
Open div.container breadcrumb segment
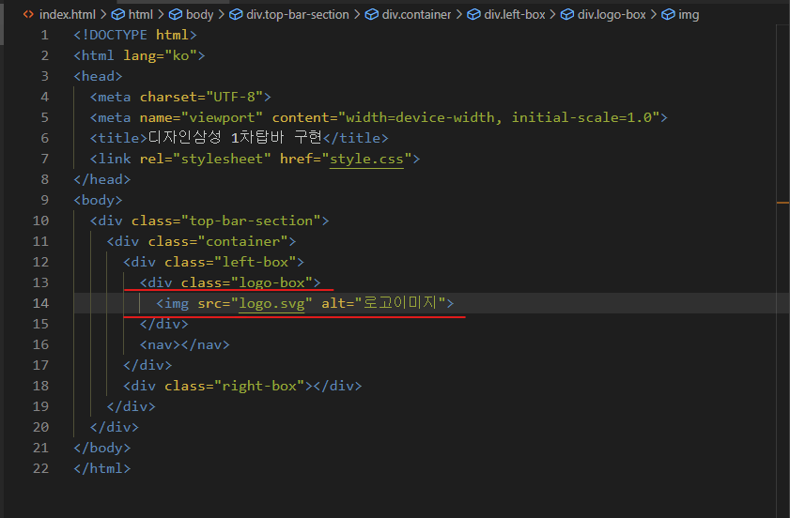tap(416, 15)
